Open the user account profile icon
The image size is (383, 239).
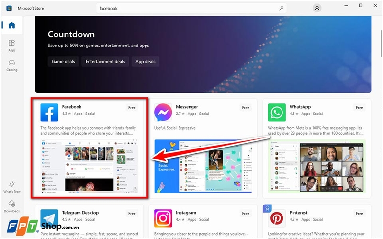click(317, 8)
